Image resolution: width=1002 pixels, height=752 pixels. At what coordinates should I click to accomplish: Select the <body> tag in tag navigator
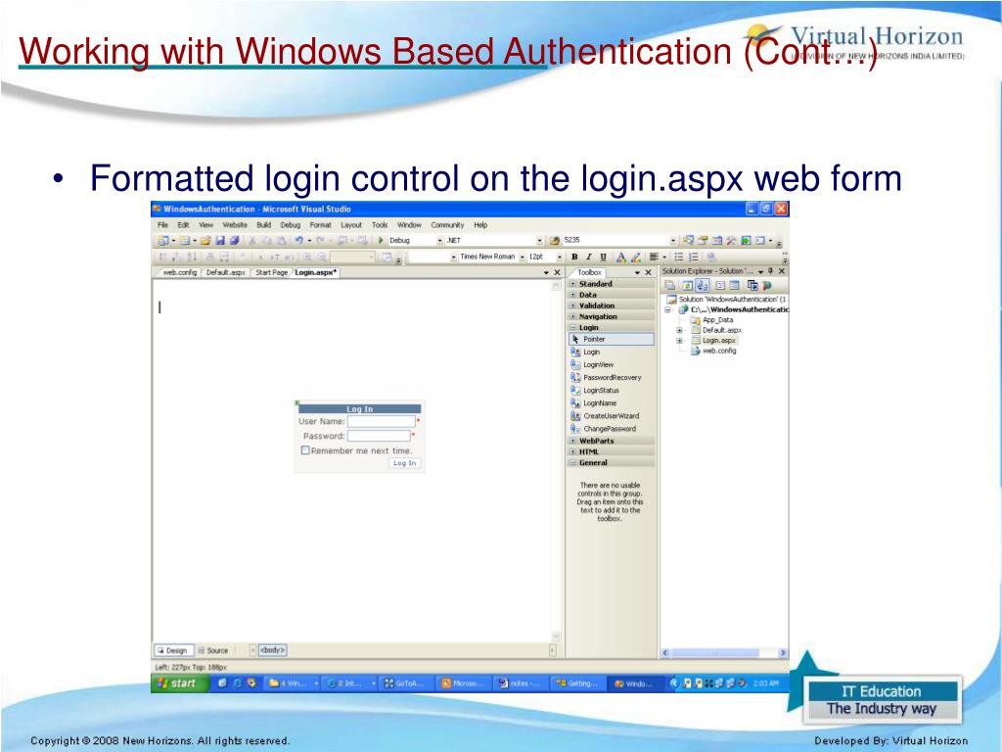point(272,650)
